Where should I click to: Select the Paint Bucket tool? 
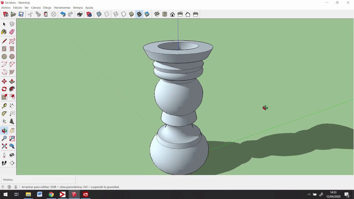[x=4, y=32]
